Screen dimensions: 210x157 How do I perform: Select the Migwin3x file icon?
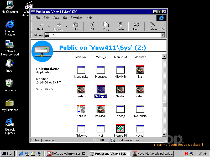[x=120, y=70]
